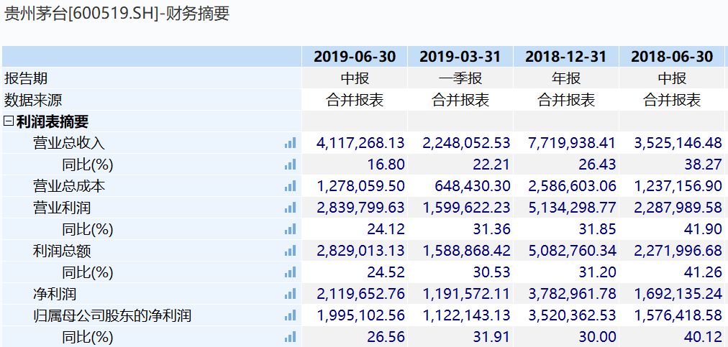Select total cost value 648,430.30
The height and width of the screenshot is (347, 728).
[x=472, y=186]
